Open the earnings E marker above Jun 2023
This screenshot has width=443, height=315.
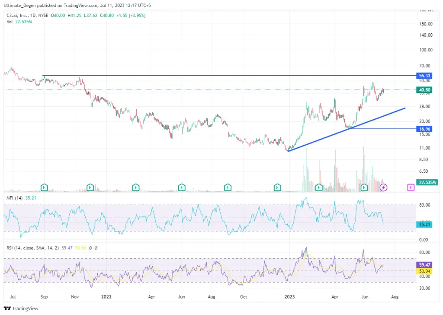click(364, 187)
